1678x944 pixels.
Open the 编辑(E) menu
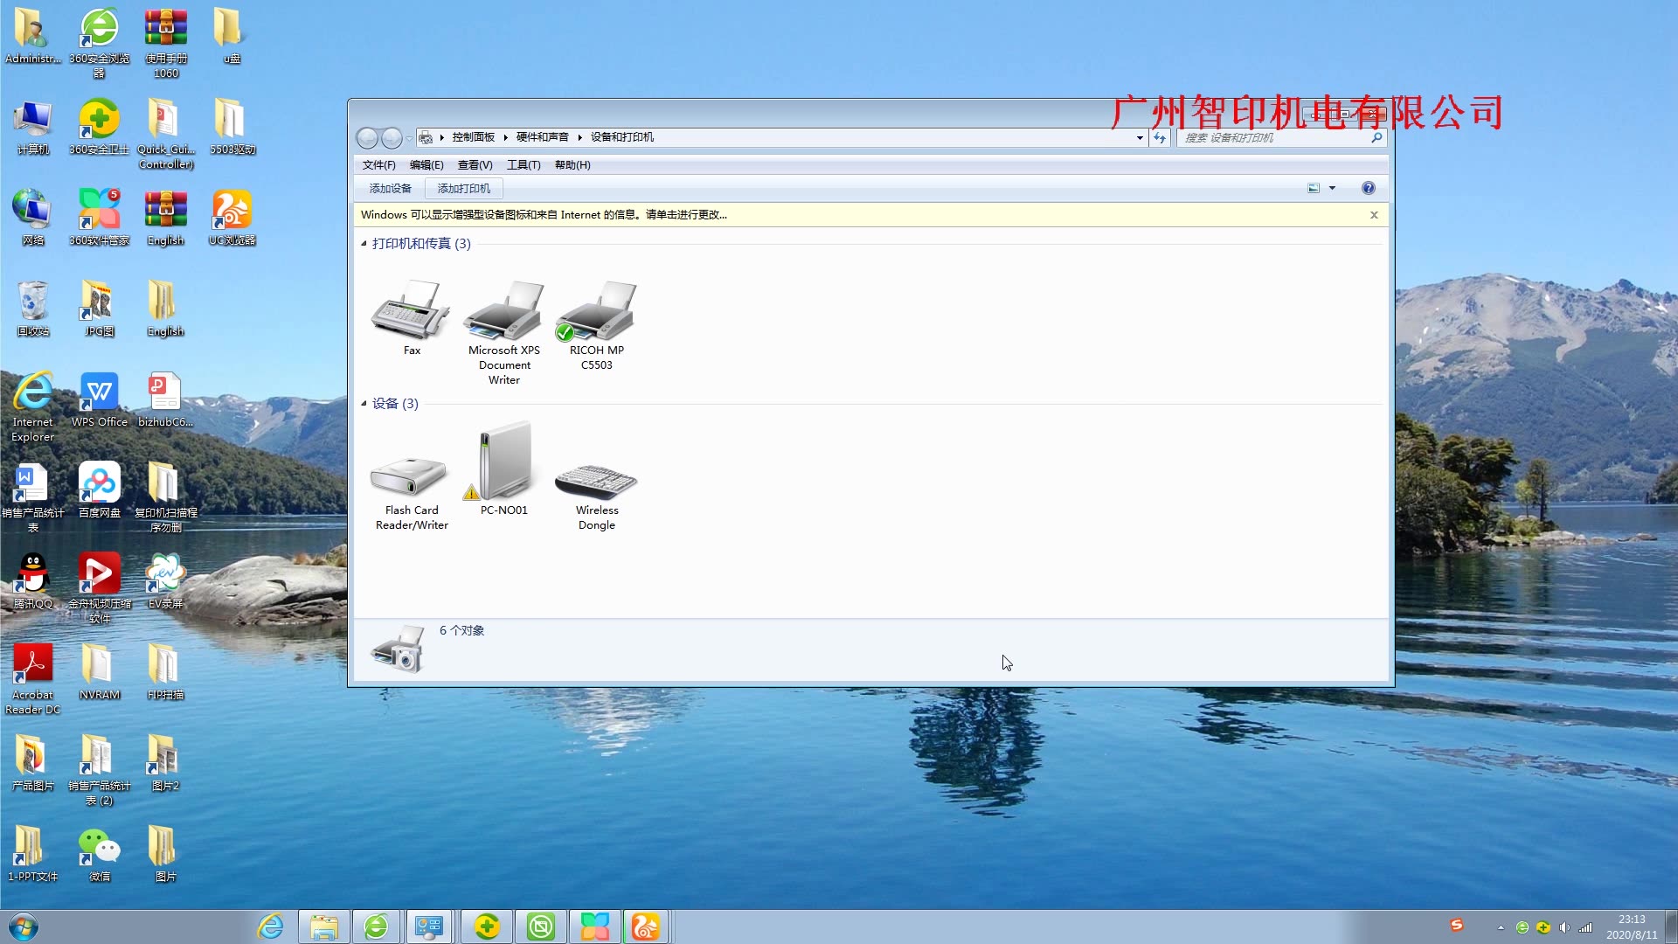(x=426, y=164)
